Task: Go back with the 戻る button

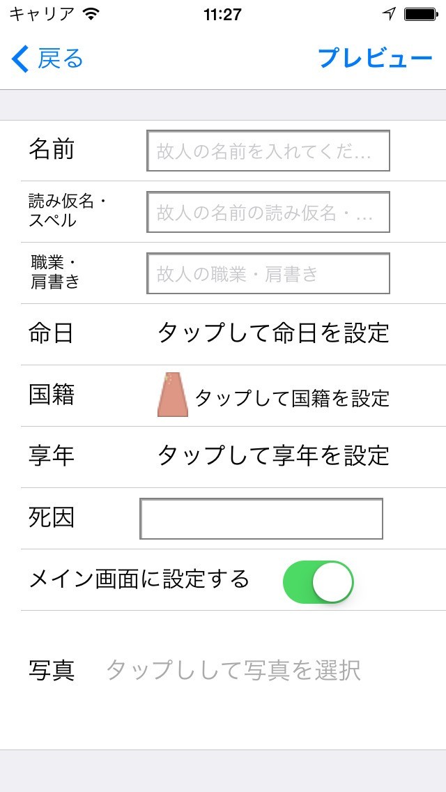Action: (59, 59)
